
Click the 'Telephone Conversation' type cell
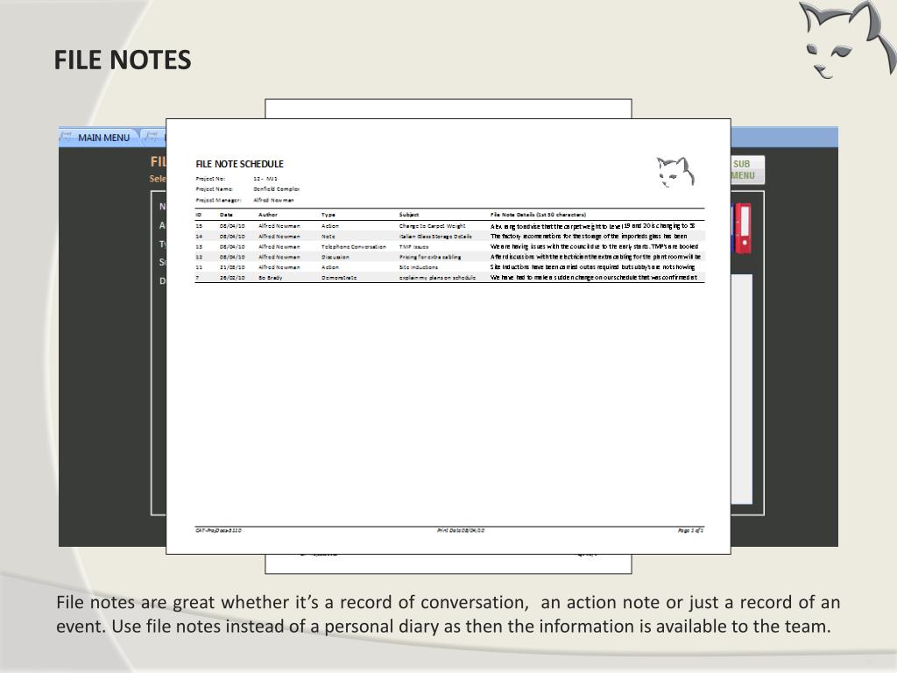[x=354, y=246]
